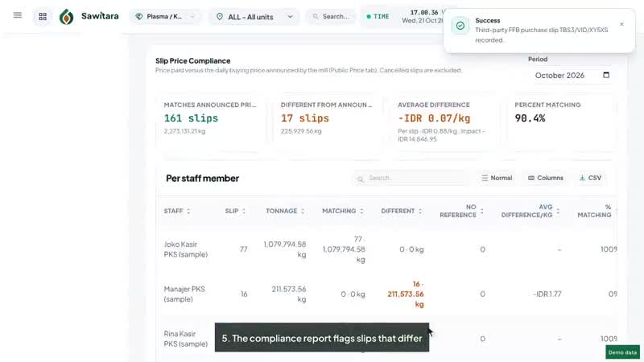
Task: Click Manajer PKS (sample) row name
Action: 184,294
